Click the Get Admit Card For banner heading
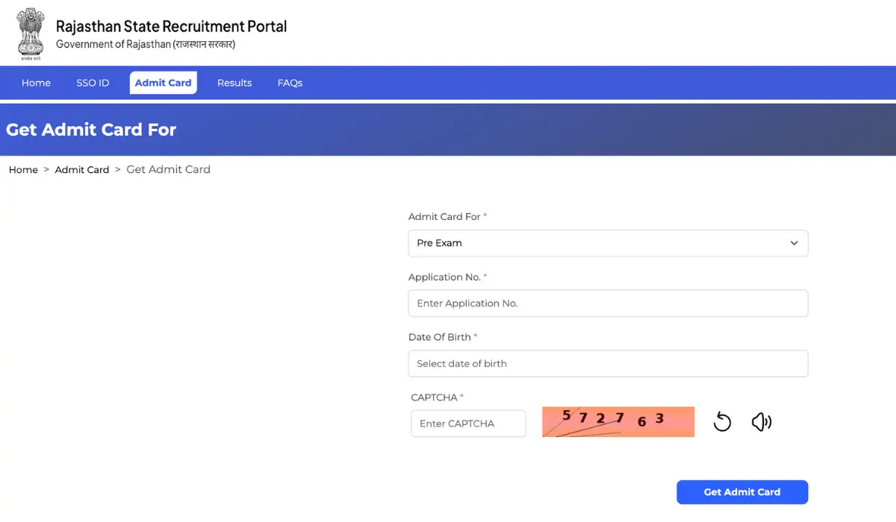 [91, 130]
